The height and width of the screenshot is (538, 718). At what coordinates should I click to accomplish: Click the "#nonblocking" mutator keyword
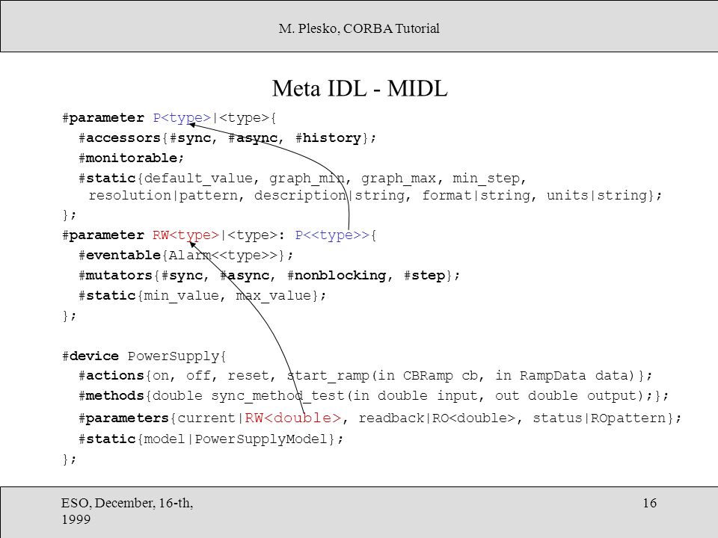(337, 276)
